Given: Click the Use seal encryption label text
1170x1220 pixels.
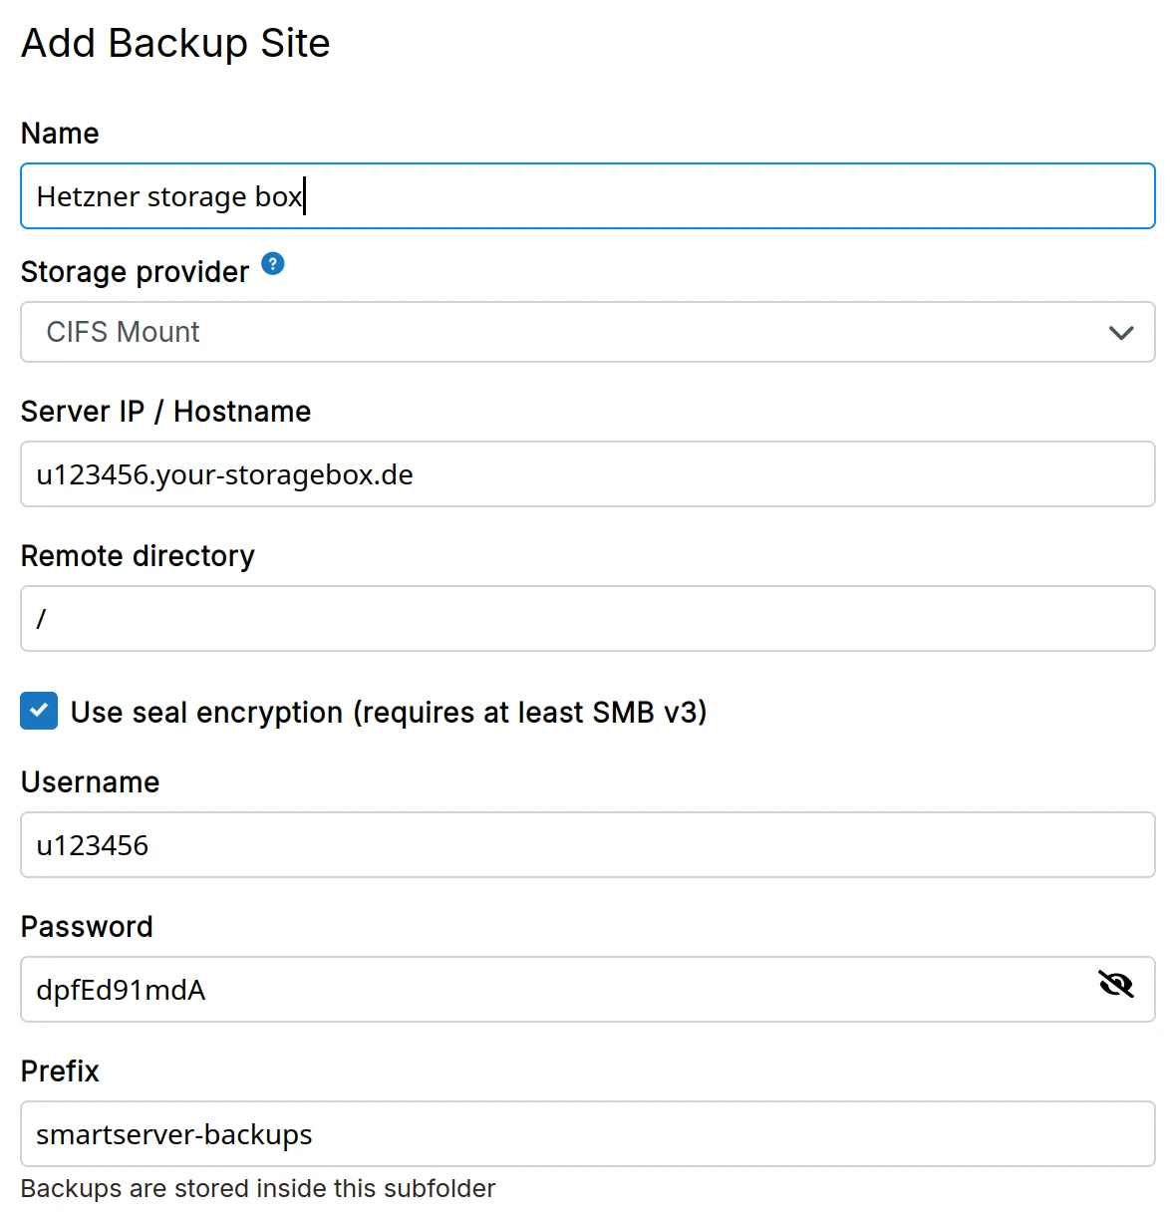Looking at the screenshot, I should (x=389, y=713).
